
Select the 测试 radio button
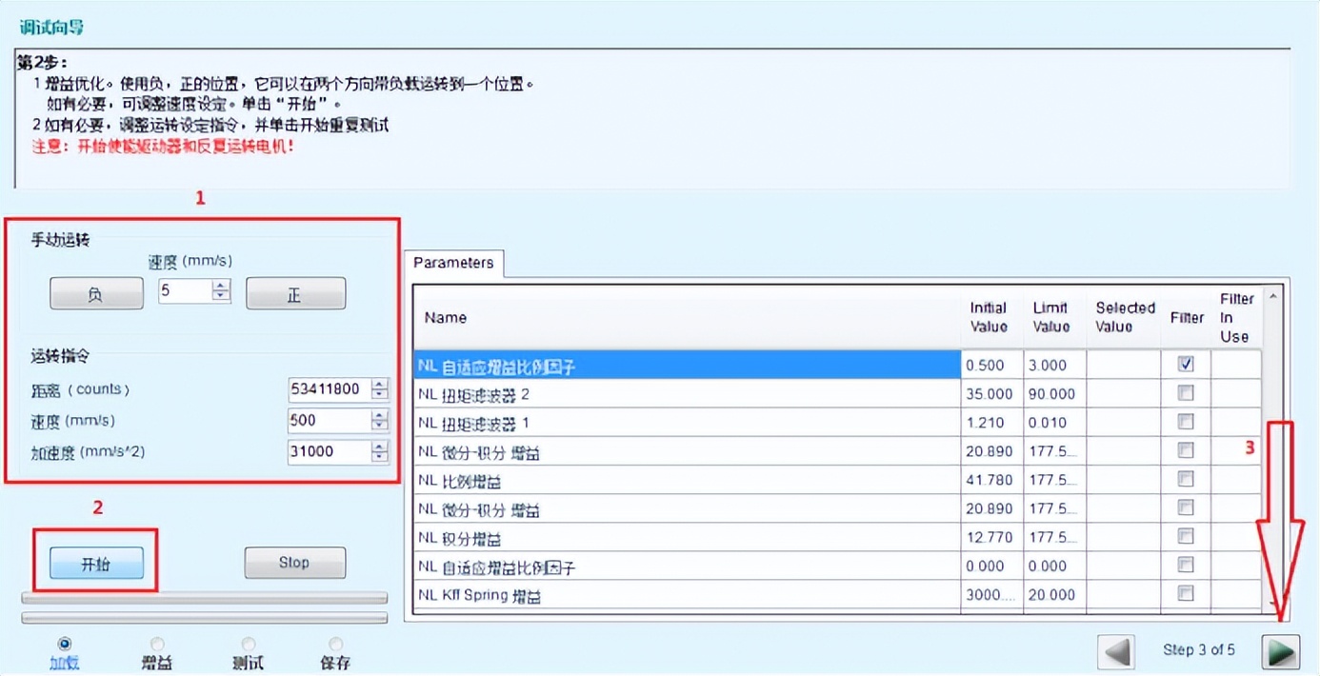(x=248, y=645)
